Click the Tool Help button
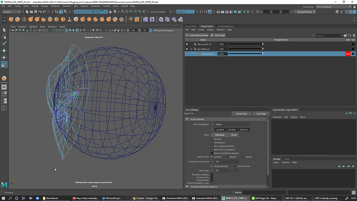Screen dimensions: 357x201 (x=261, y=114)
